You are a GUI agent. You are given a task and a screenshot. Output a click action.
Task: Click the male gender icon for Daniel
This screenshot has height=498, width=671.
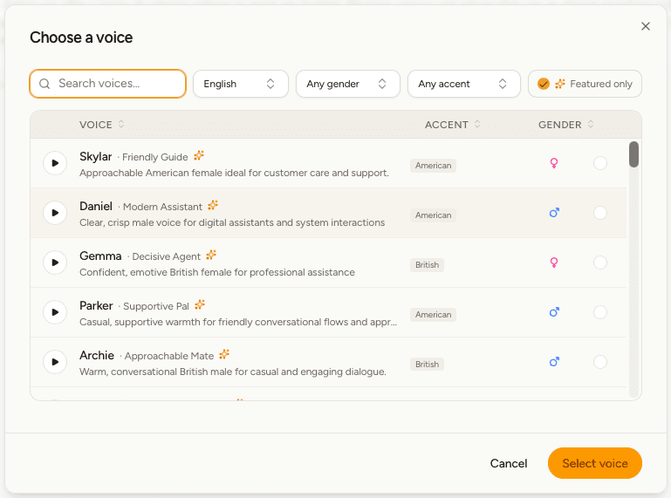[554, 213]
